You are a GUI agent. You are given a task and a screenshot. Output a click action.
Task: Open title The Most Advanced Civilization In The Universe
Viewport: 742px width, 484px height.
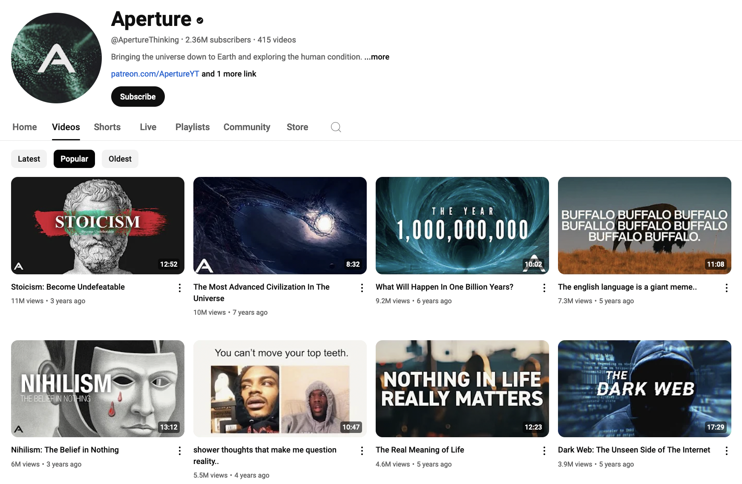pos(262,293)
